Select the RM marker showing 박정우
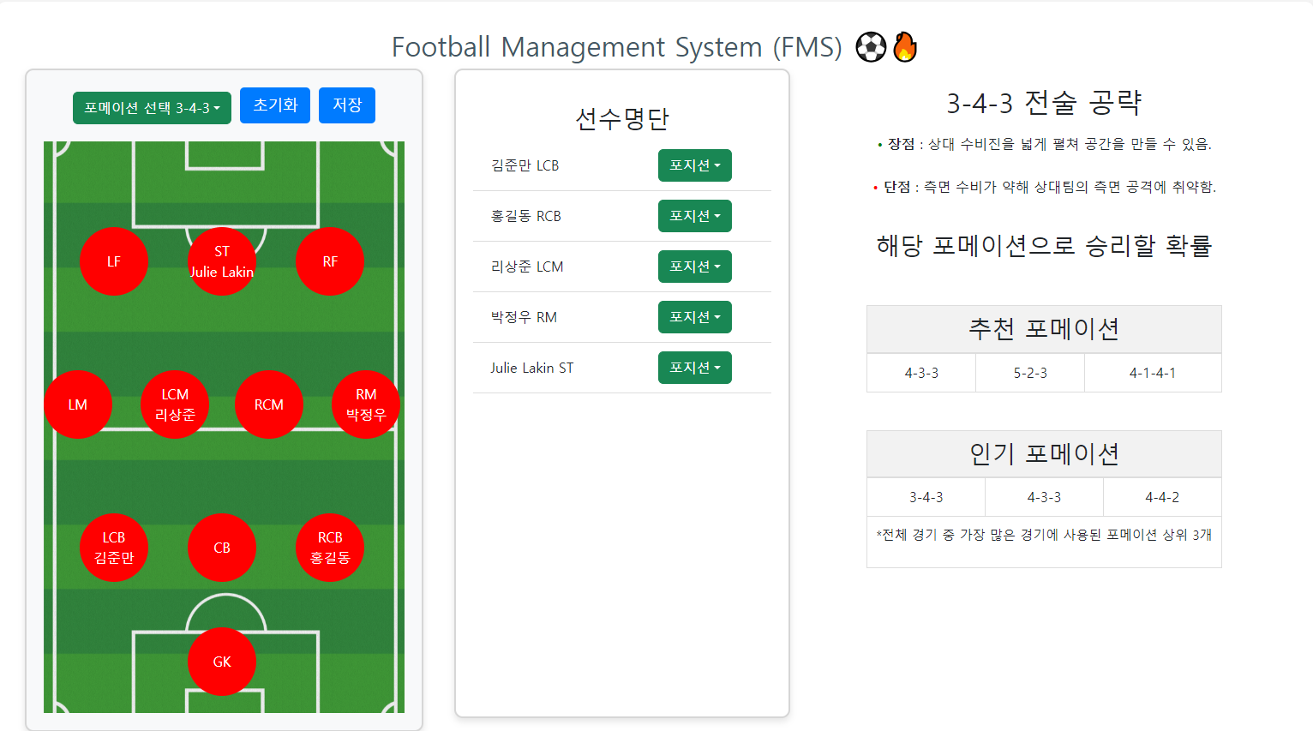Viewport: 1313px width, 731px height. [366, 404]
